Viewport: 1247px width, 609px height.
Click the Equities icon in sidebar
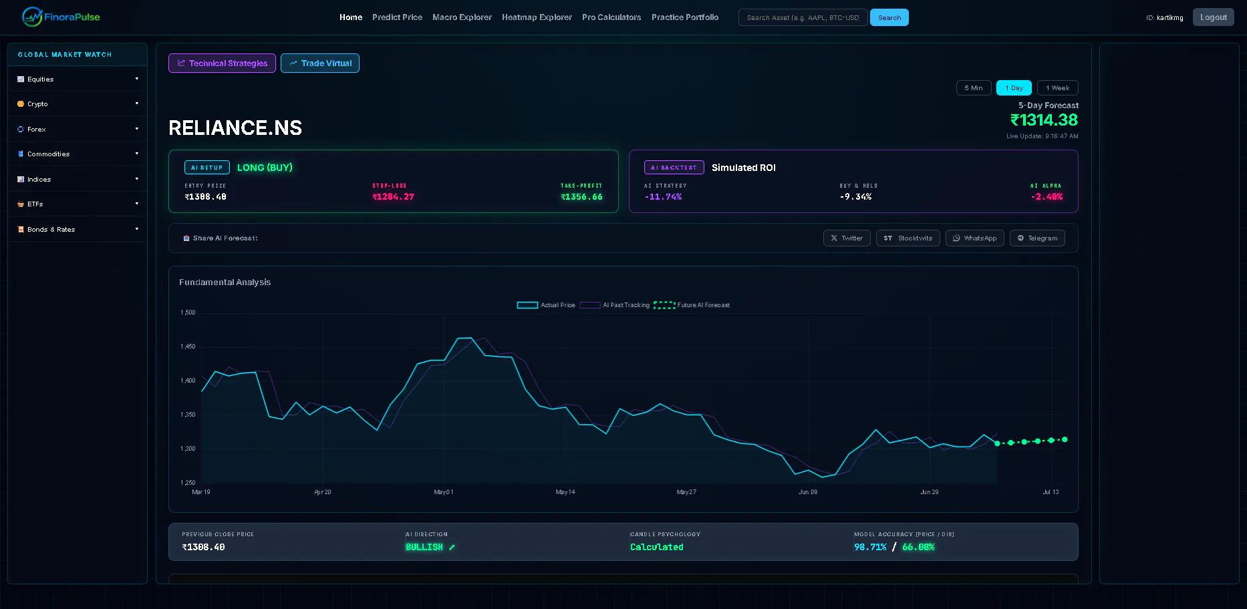coord(21,79)
